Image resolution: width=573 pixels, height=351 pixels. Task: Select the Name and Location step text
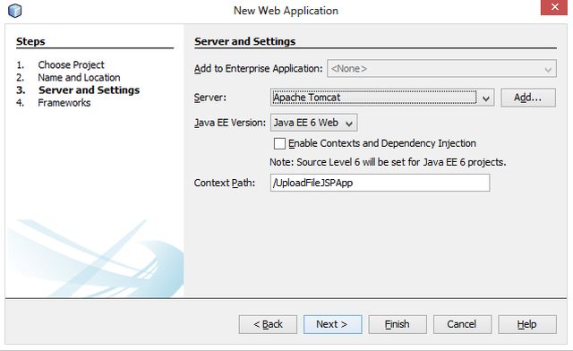pos(79,78)
